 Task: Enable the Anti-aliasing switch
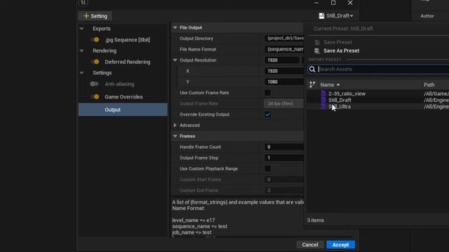pyautogui.click(x=94, y=84)
